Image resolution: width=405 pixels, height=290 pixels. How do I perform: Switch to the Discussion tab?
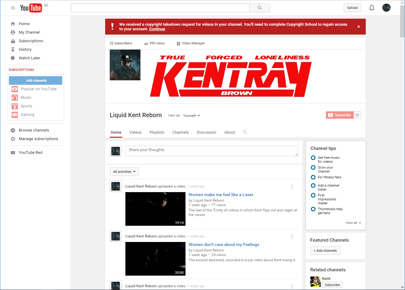coord(207,132)
